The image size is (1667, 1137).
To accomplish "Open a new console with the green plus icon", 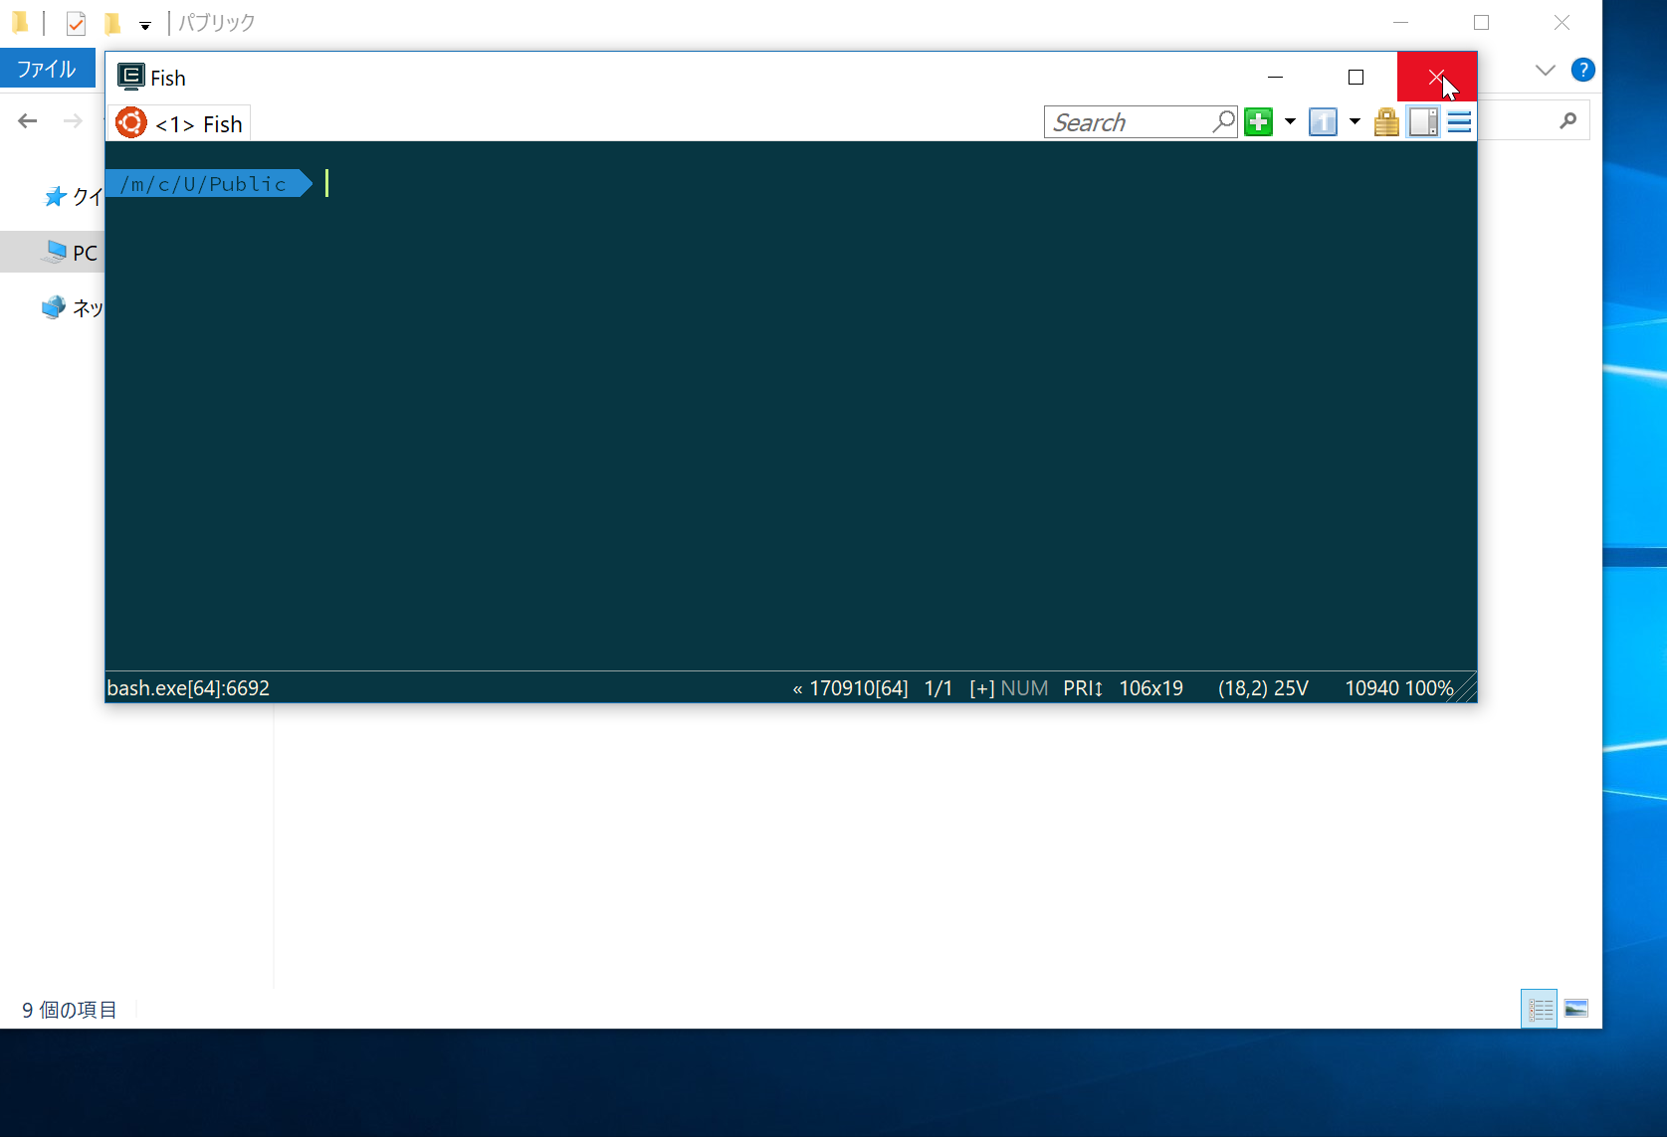I will pyautogui.click(x=1258, y=121).
